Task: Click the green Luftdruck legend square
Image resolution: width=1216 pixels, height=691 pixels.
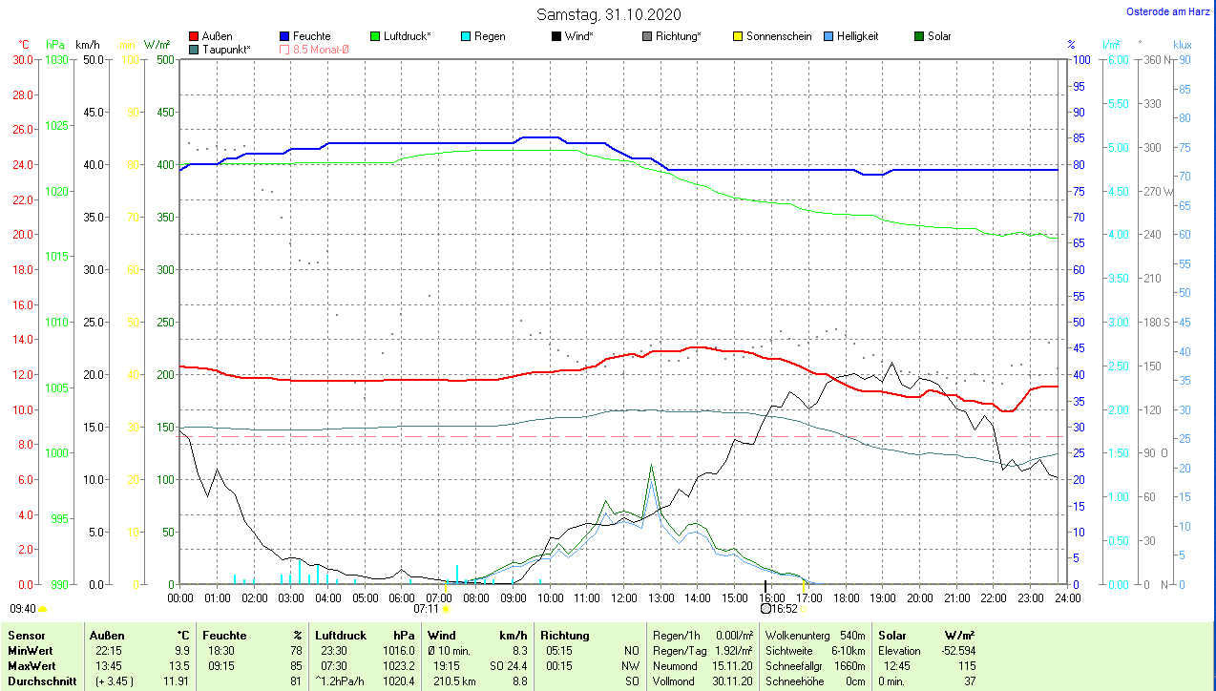Action: tap(375, 36)
